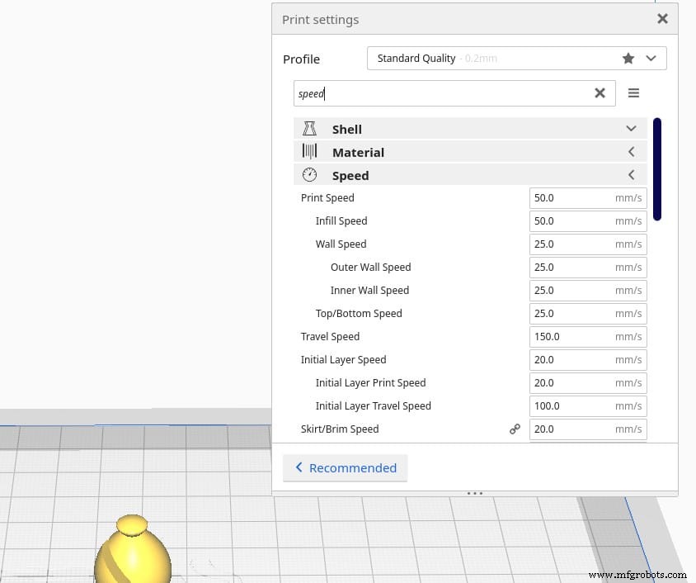Edit the Initial Layer Print Speed field

577,382
